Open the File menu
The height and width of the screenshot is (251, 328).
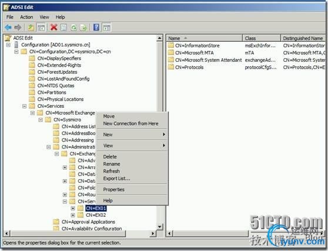coord(10,17)
